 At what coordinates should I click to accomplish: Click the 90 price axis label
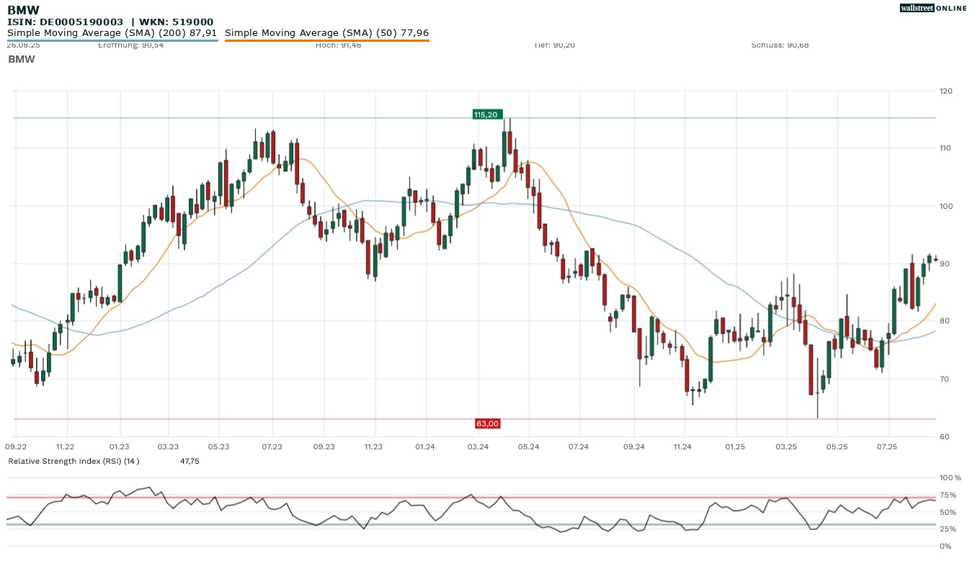[944, 264]
